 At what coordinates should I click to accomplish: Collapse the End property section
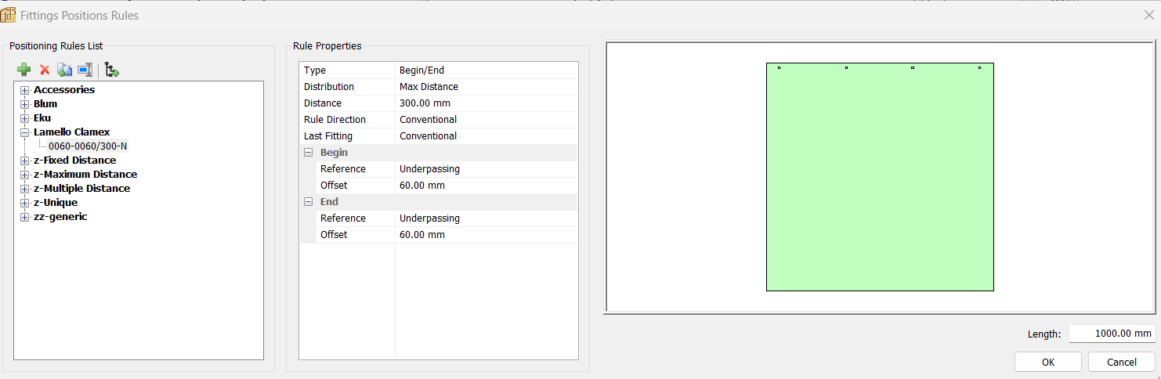308,202
